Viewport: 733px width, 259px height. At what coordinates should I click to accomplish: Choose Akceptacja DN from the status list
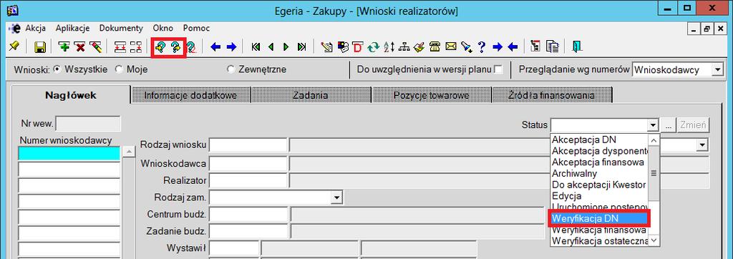coord(599,140)
